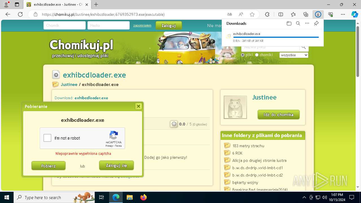This screenshot has height=203, width=361.
Task: Click the rating gear icon
Action: 174,124
